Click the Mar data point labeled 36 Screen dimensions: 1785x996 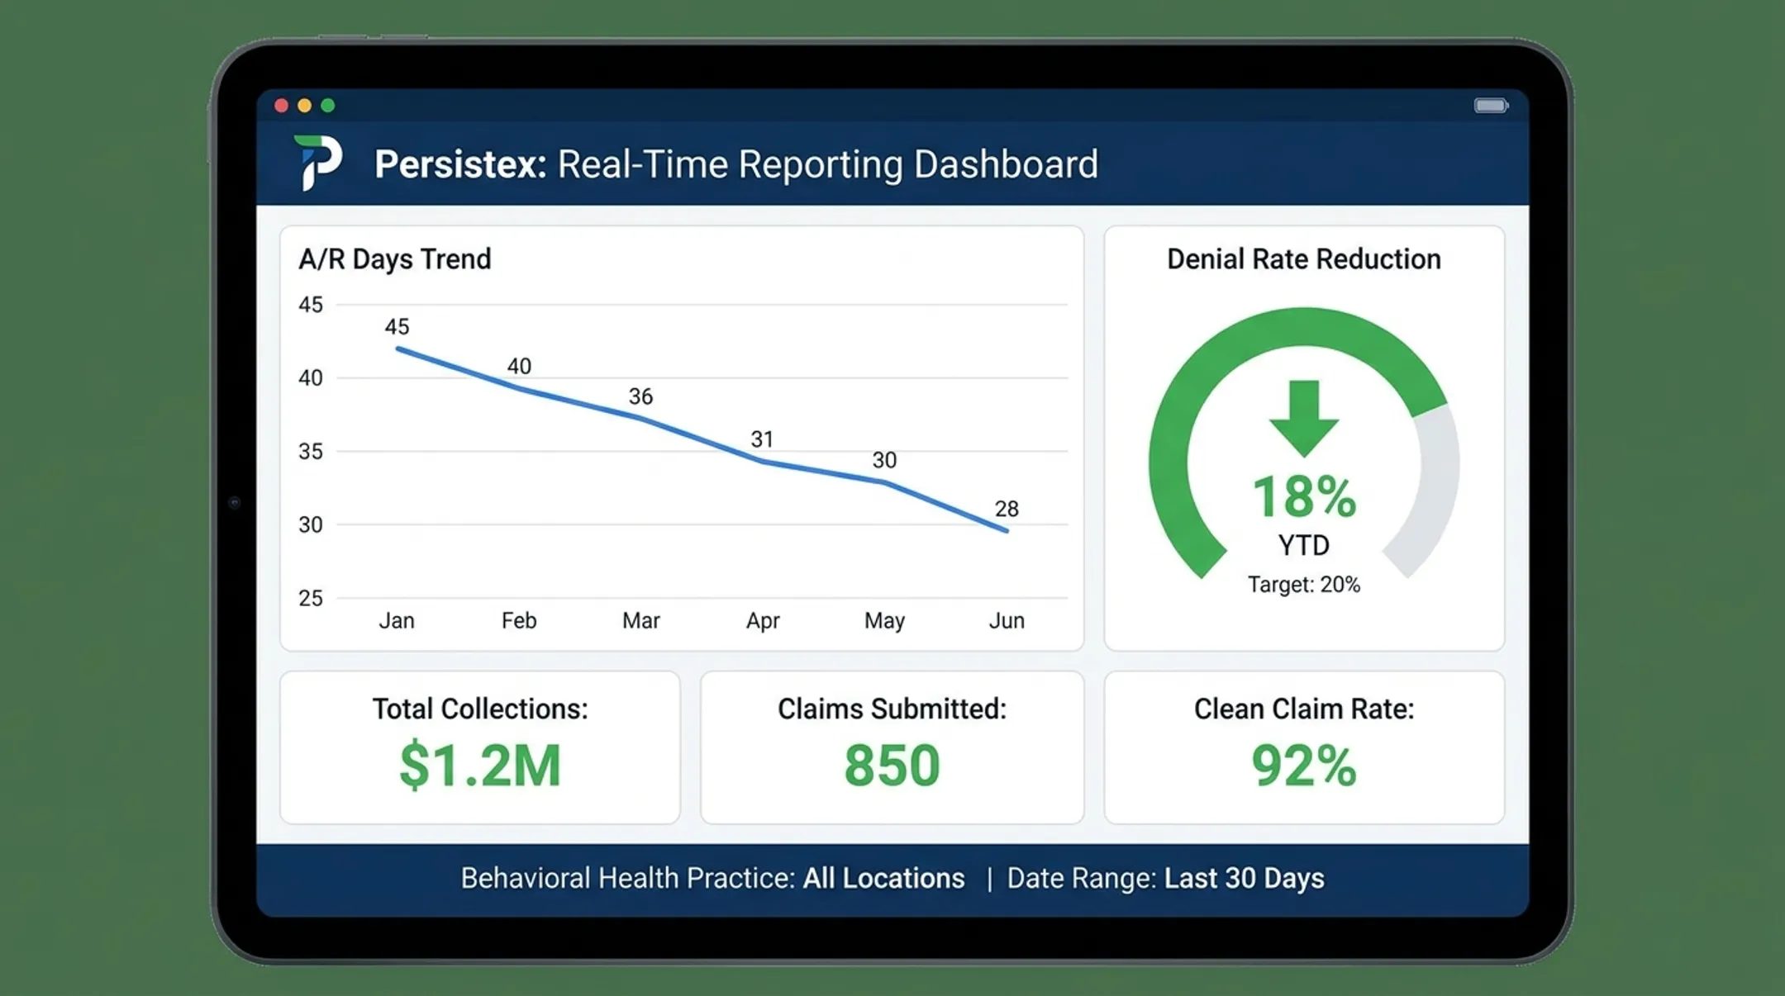coord(640,418)
